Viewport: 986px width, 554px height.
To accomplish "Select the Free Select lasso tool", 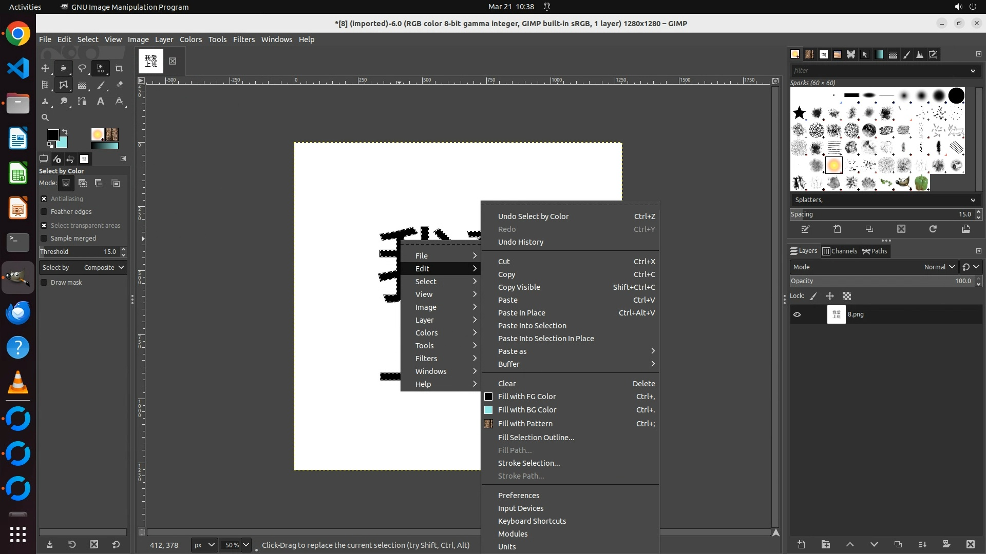I will coord(82,68).
